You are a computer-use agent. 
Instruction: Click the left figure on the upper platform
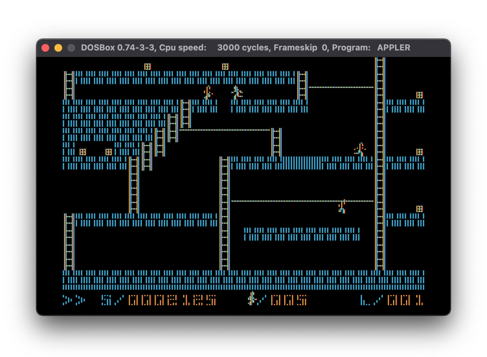(208, 92)
